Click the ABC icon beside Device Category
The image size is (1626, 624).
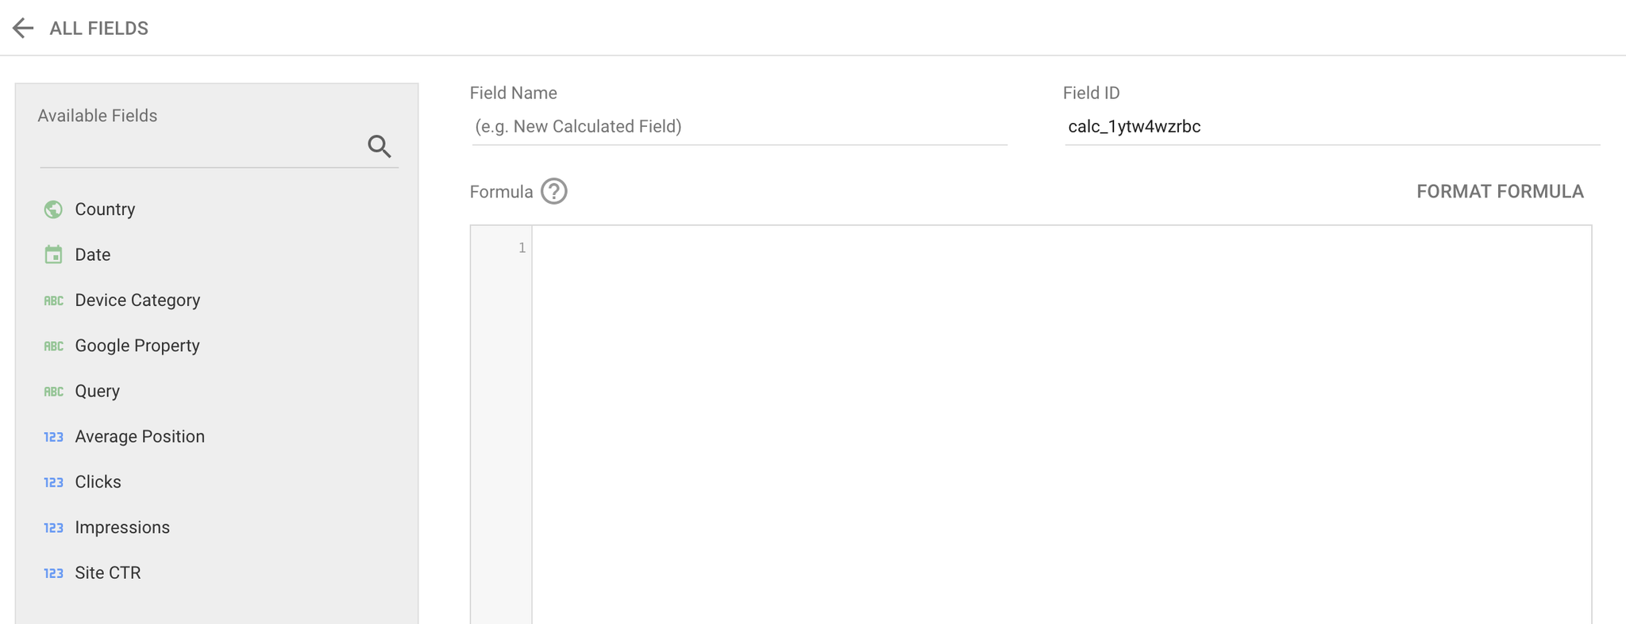click(53, 301)
